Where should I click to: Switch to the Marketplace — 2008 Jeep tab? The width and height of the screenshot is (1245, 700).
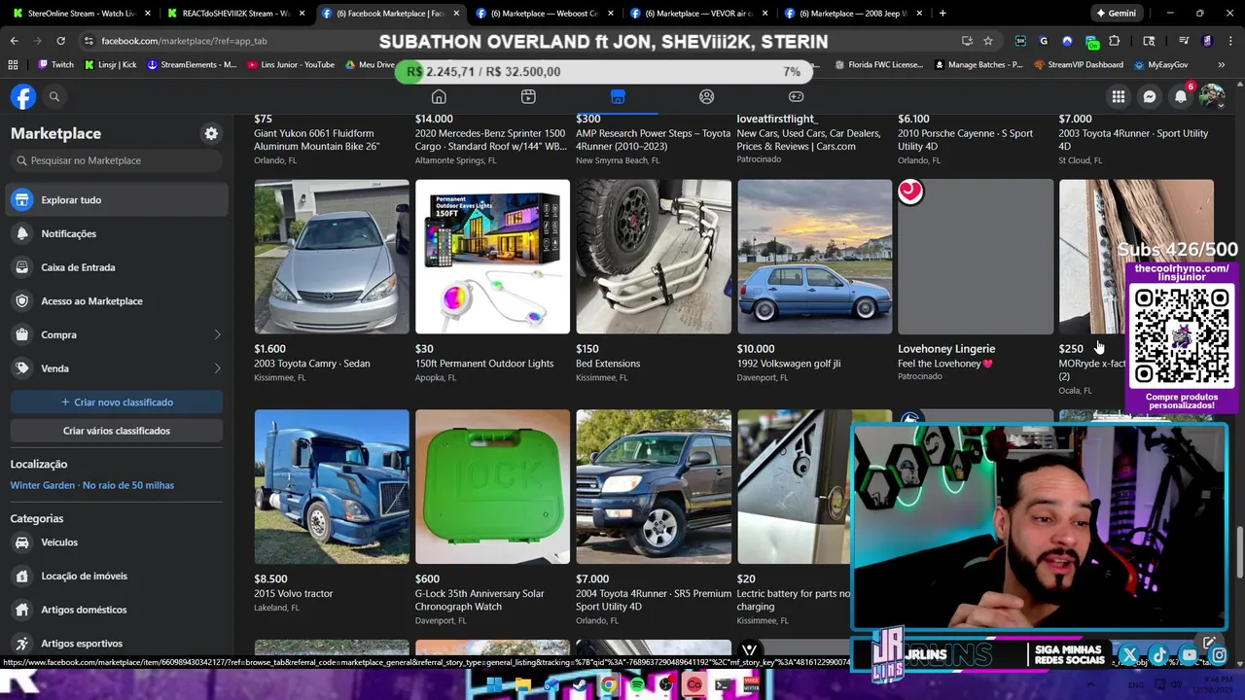pyautogui.click(x=853, y=14)
